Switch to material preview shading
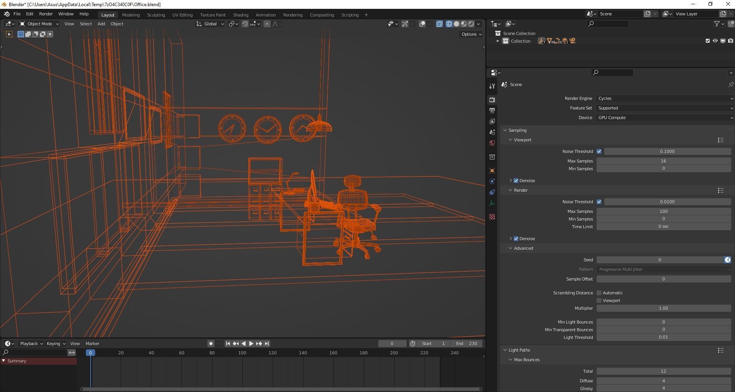 click(464, 24)
